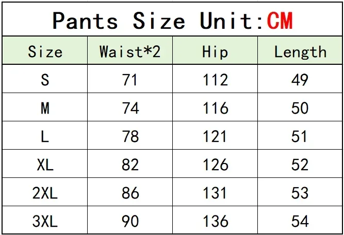
Task: Click length value 49 for size S
Action: [x=300, y=80]
